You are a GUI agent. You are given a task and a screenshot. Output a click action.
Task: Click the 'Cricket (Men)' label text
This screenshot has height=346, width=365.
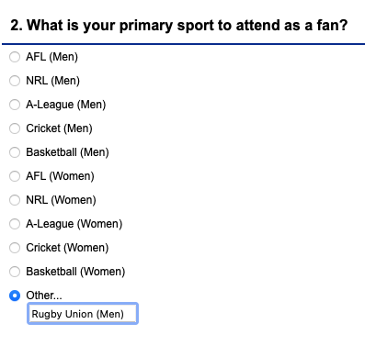[59, 128]
